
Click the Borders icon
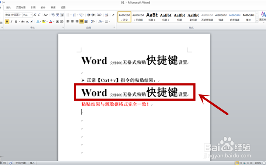coord(106,22)
